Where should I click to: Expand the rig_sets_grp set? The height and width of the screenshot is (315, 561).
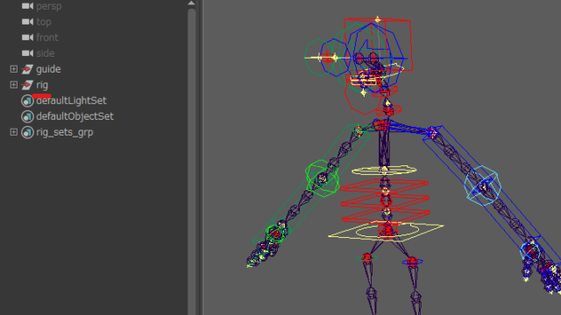[14, 132]
